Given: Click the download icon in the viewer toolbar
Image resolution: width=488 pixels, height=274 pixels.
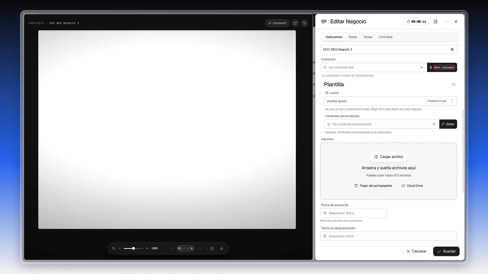Looking at the screenshot, I should point(221,248).
